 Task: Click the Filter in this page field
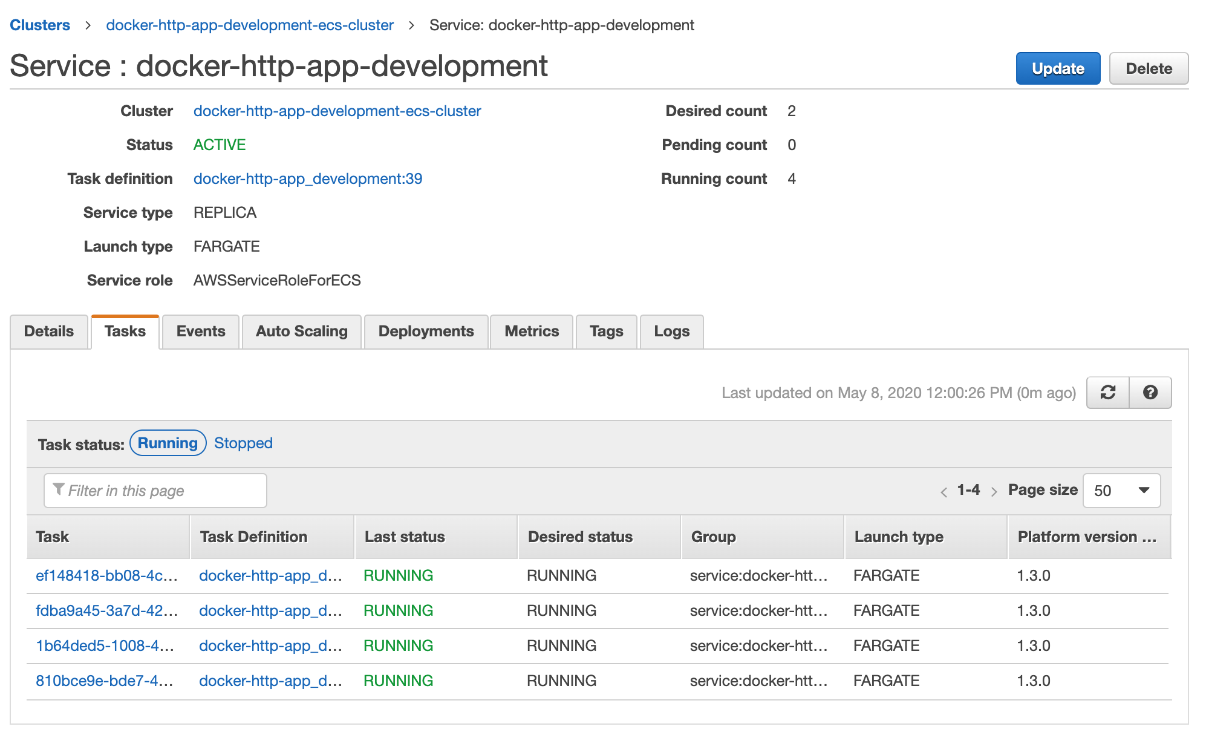[x=155, y=491]
